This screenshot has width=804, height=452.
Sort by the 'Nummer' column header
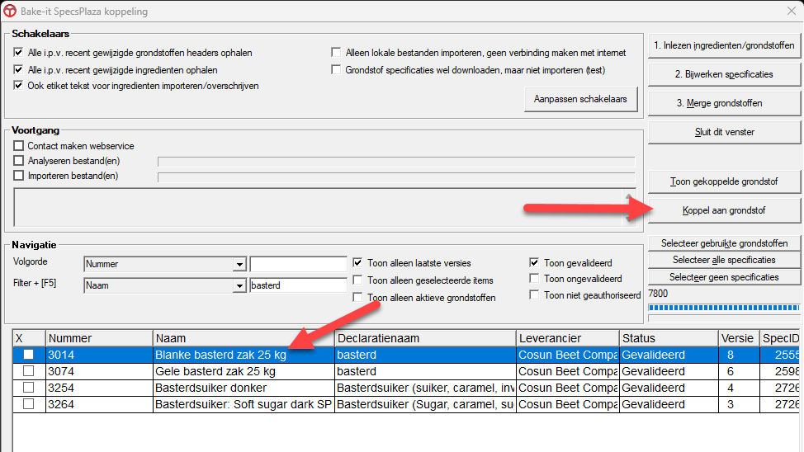(100, 338)
